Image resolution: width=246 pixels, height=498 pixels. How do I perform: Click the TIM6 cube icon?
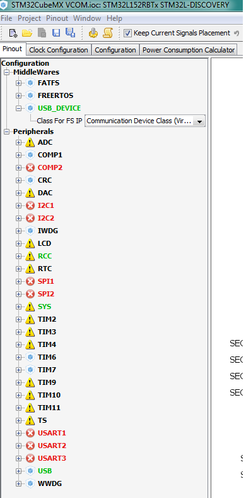[x=30, y=357]
